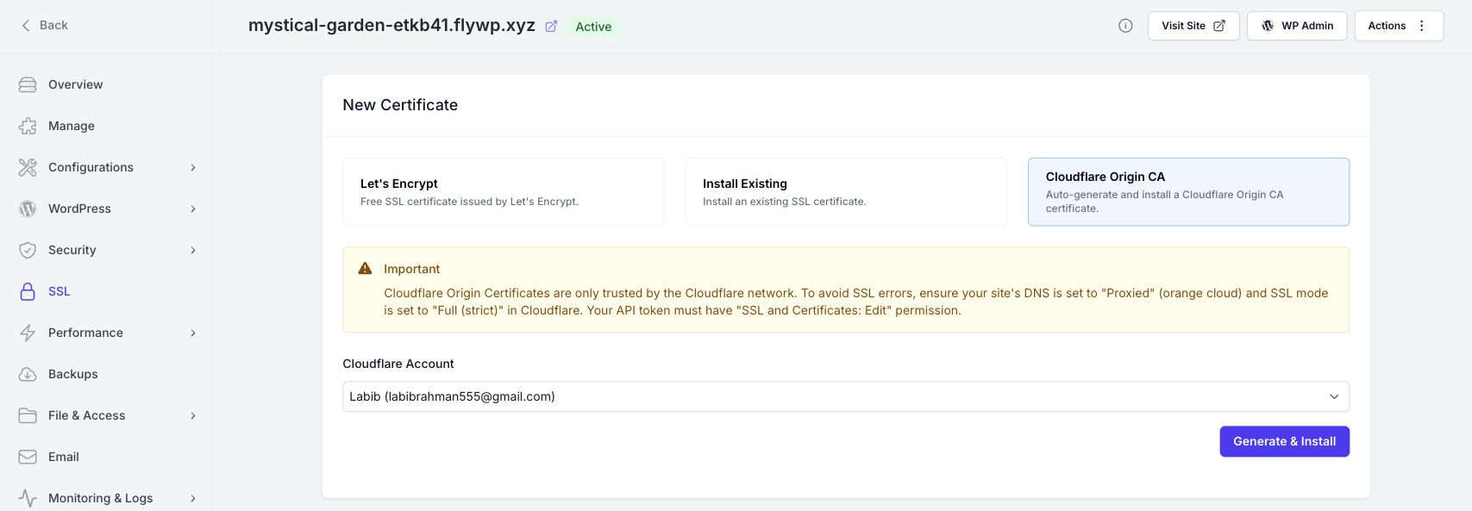Viewport: 1472px width, 511px height.
Task: Click the Cloudflare Origin Certificates warning paragraph
Action: click(856, 302)
